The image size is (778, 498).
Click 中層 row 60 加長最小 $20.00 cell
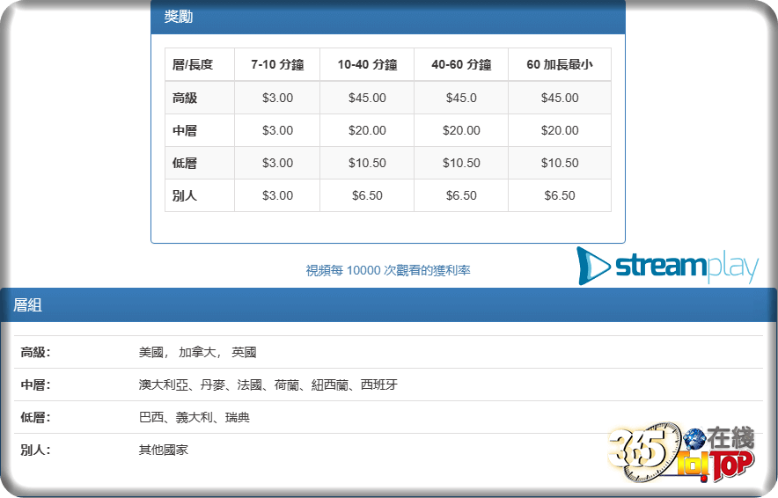[560, 130]
